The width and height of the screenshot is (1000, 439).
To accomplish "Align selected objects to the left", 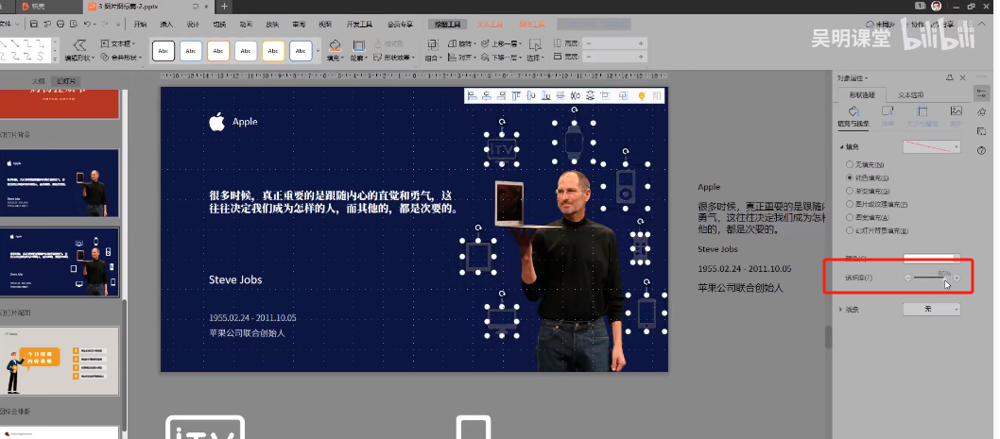I will pyautogui.click(x=472, y=95).
